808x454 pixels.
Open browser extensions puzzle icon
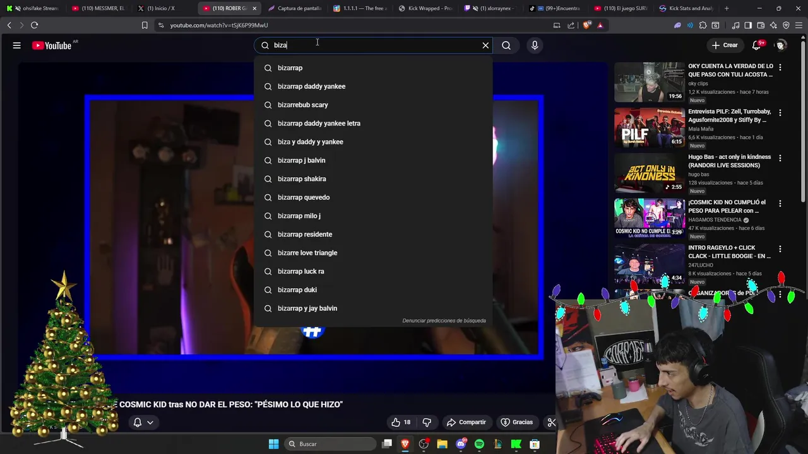tap(703, 25)
